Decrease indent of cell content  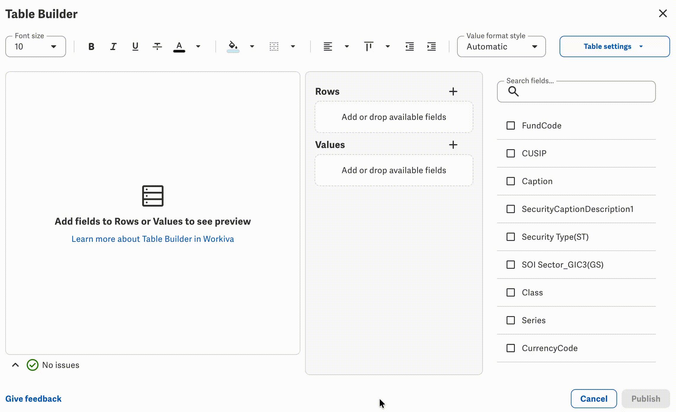pyautogui.click(x=409, y=46)
